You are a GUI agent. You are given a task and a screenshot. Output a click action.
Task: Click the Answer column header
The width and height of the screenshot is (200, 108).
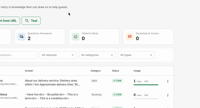29,71
